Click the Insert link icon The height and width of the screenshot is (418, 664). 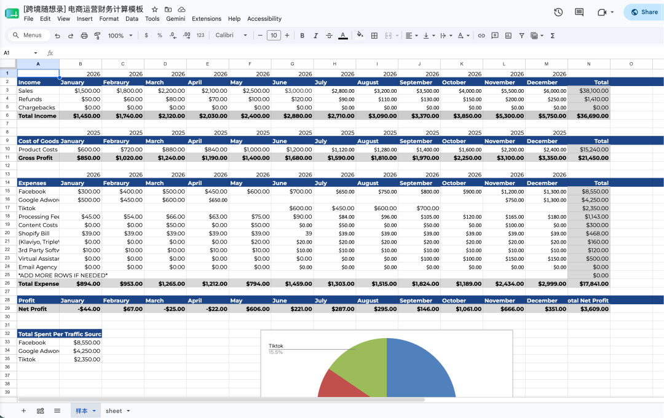(x=481, y=36)
